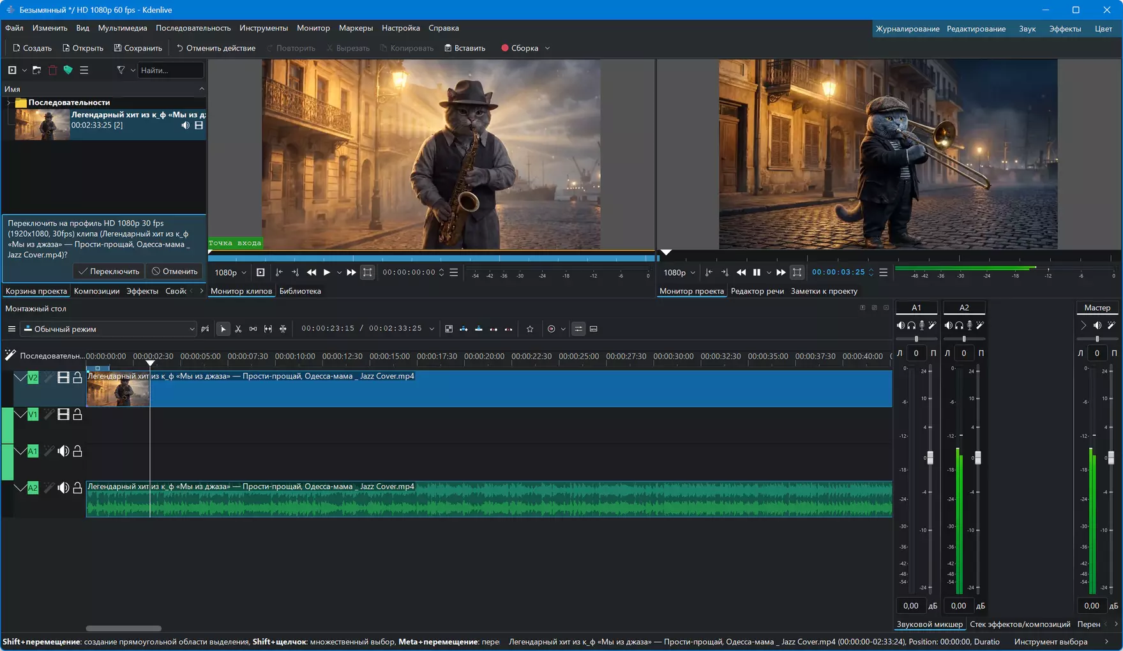Click the Сохранить toolbar button
Viewport: 1123px width, 651px height.
138,49
